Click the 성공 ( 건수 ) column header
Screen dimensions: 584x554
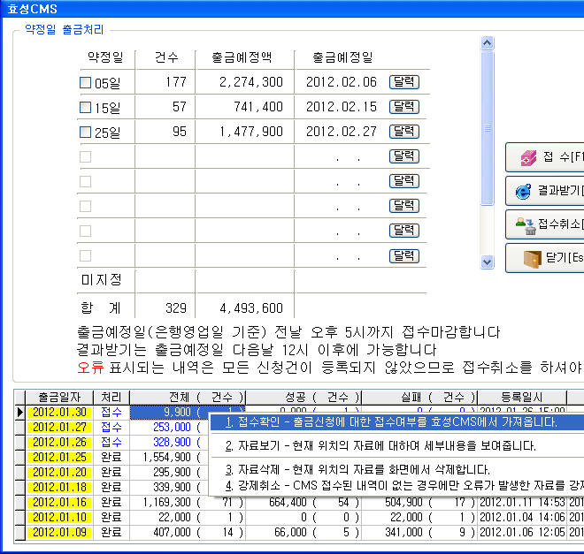coord(304,398)
